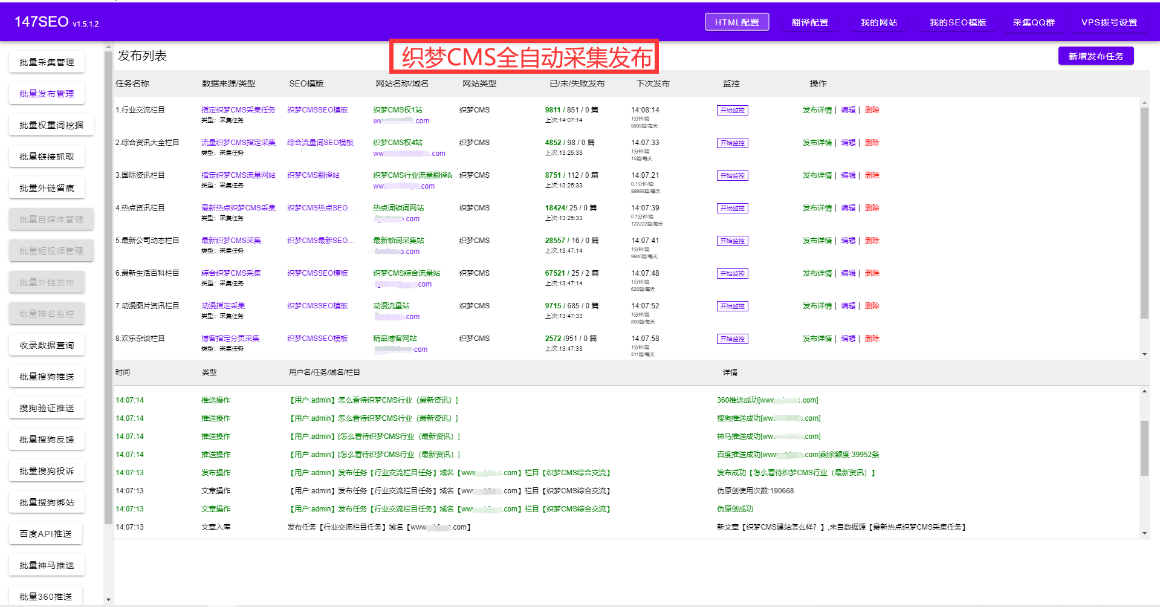1160x607 pixels.
Task: Open VPS拨号设置 in top navigation
Action: click(x=1109, y=22)
